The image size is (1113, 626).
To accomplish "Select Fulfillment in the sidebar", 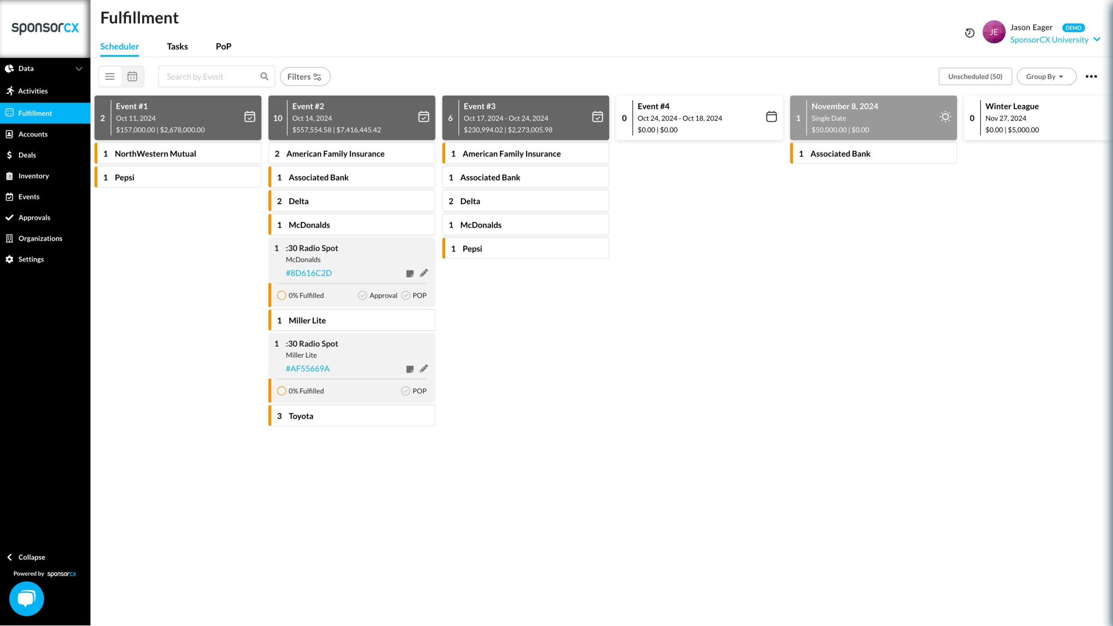I will (x=45, y=113).
